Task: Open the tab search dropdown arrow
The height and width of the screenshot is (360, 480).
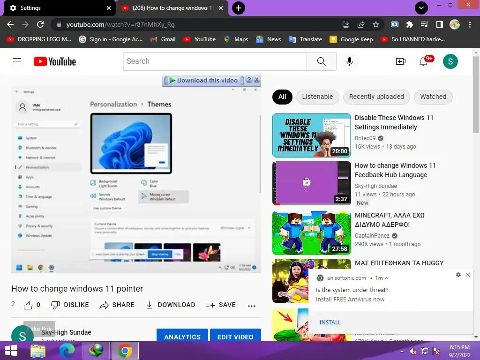Action: point(421,8)
